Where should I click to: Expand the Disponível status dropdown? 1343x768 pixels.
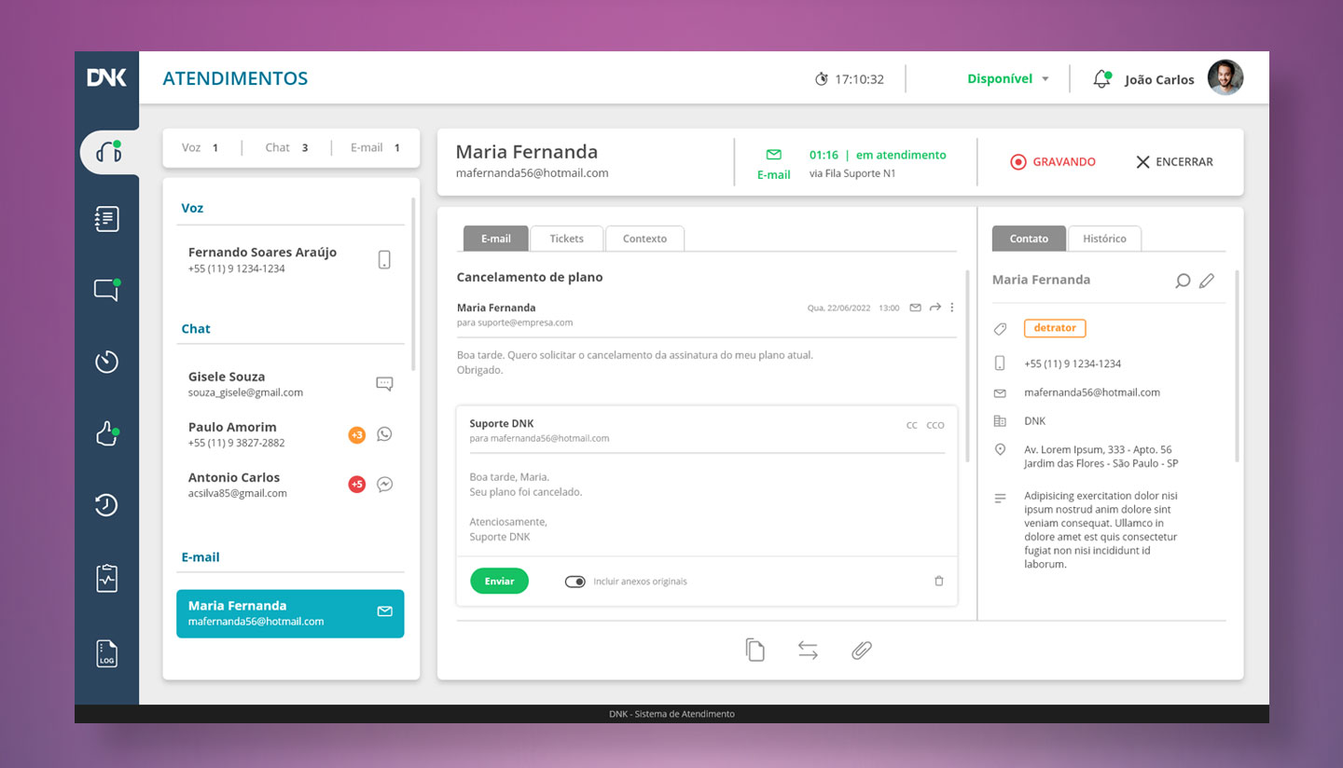click(1007, 79)
